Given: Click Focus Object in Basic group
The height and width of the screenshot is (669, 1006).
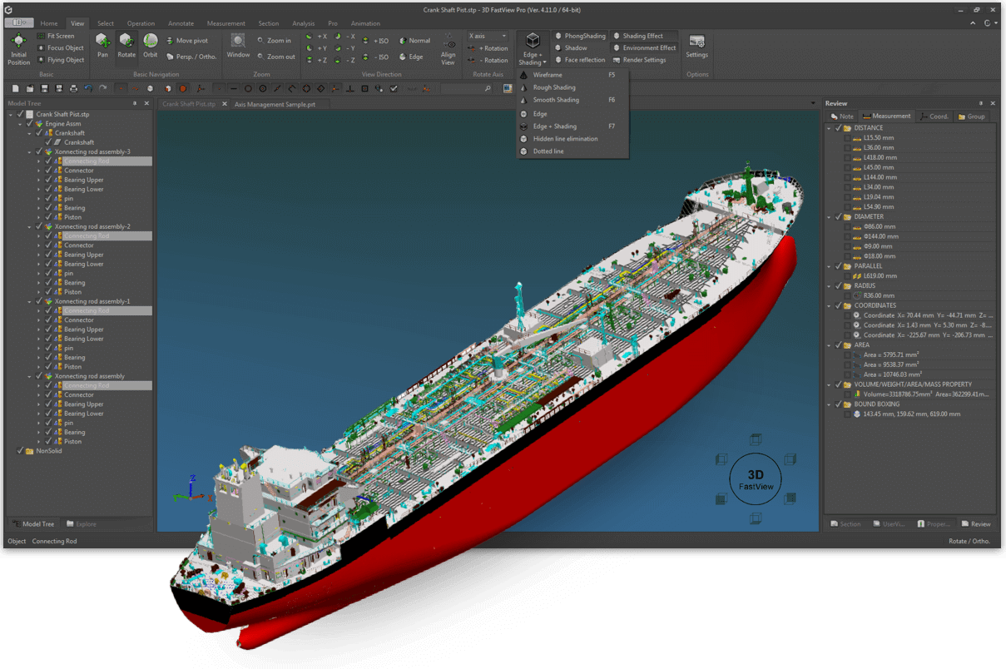Looking at the screenshot, I should coord(61,47).
